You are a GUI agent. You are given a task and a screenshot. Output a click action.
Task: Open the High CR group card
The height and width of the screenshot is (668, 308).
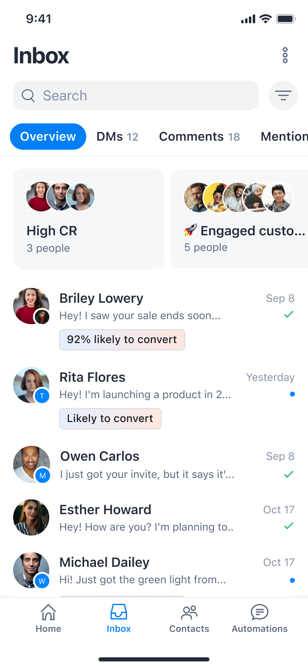pyautogui.click(x=89, y=219)
